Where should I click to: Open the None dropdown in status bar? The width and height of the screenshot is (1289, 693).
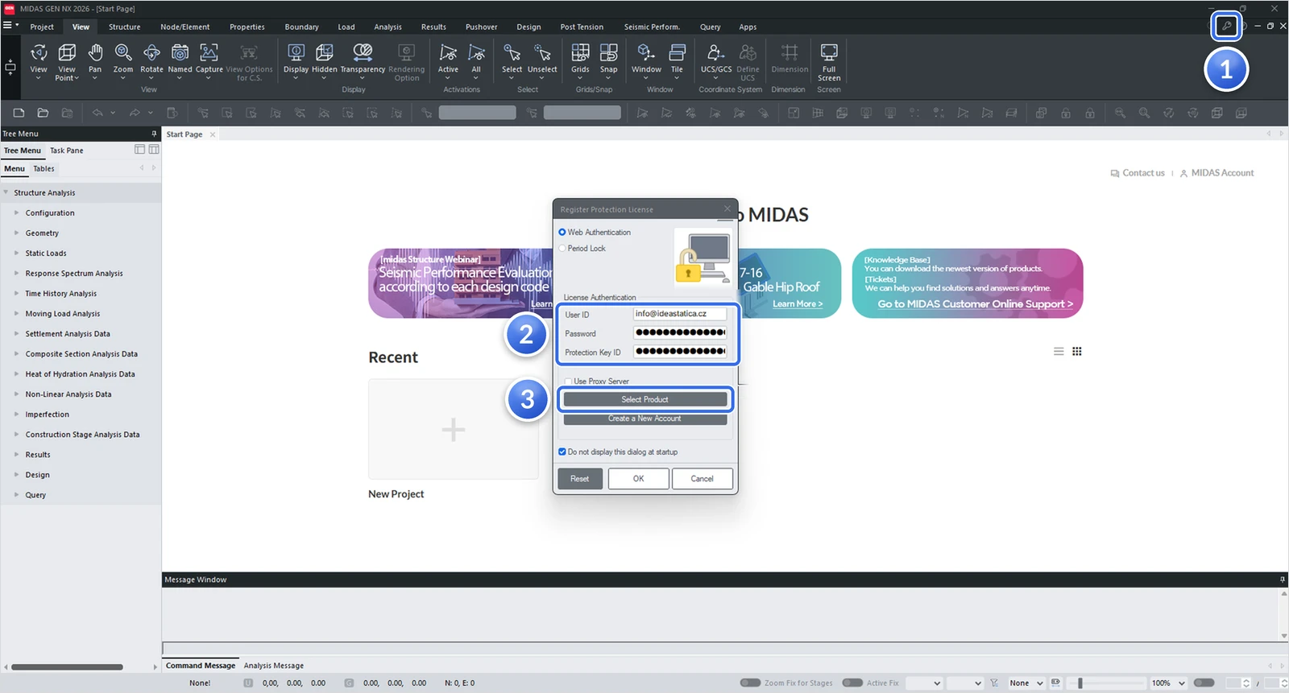tap(1026, 683)
